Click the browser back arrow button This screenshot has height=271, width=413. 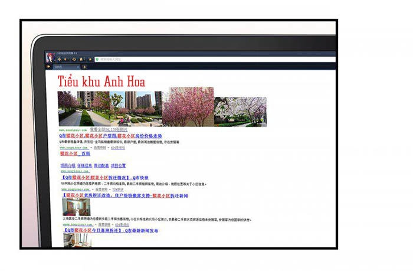60,59
